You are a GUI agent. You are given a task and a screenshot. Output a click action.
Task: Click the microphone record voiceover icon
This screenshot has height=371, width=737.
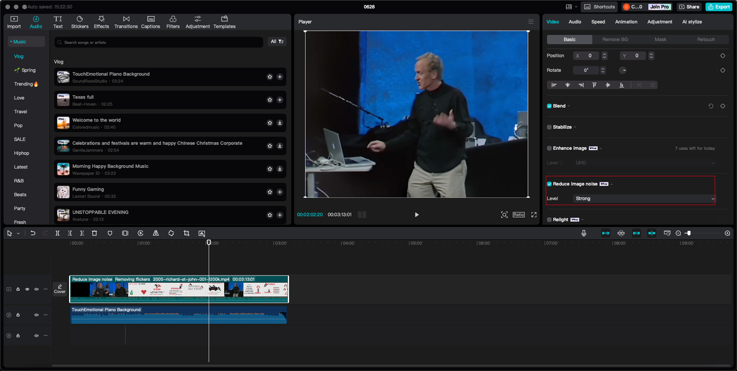click(584, 233)
